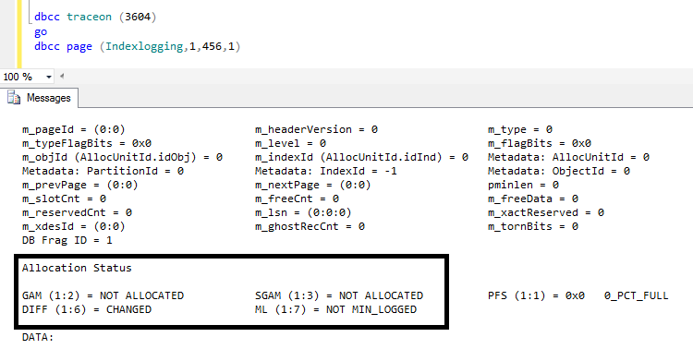The image size is (693, 349).
Task: Click SGAM (1:3) = NOT ALLOCATED text
Action: (x=339, y=295)
